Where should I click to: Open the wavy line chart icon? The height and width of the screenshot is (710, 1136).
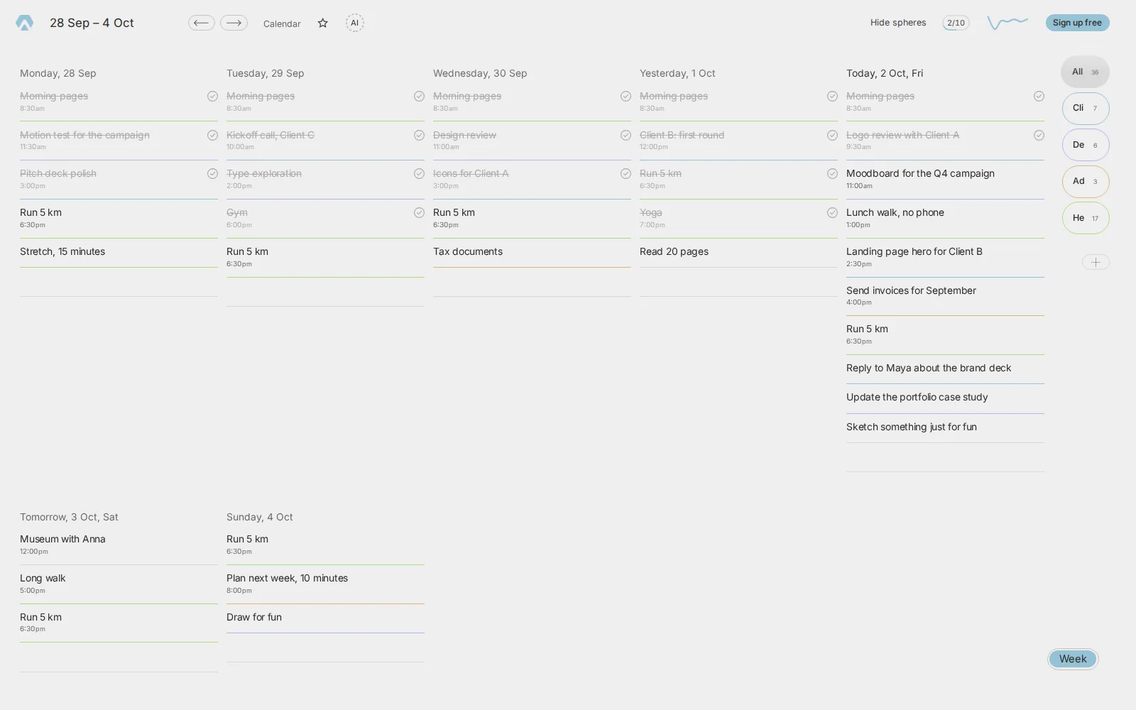(1007, 23)
